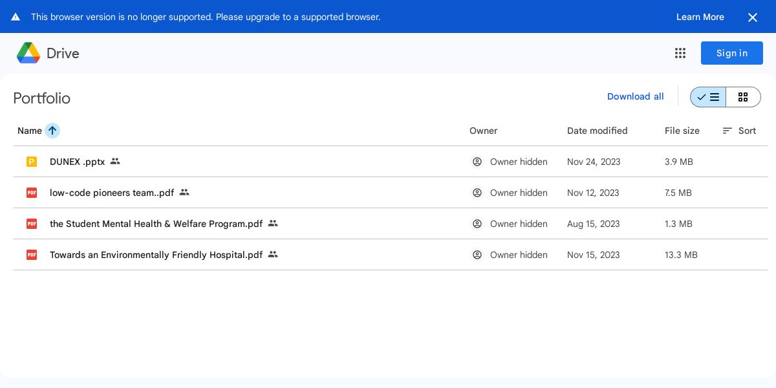Click the File size column header
776x388 pixels.
point(682,131)
